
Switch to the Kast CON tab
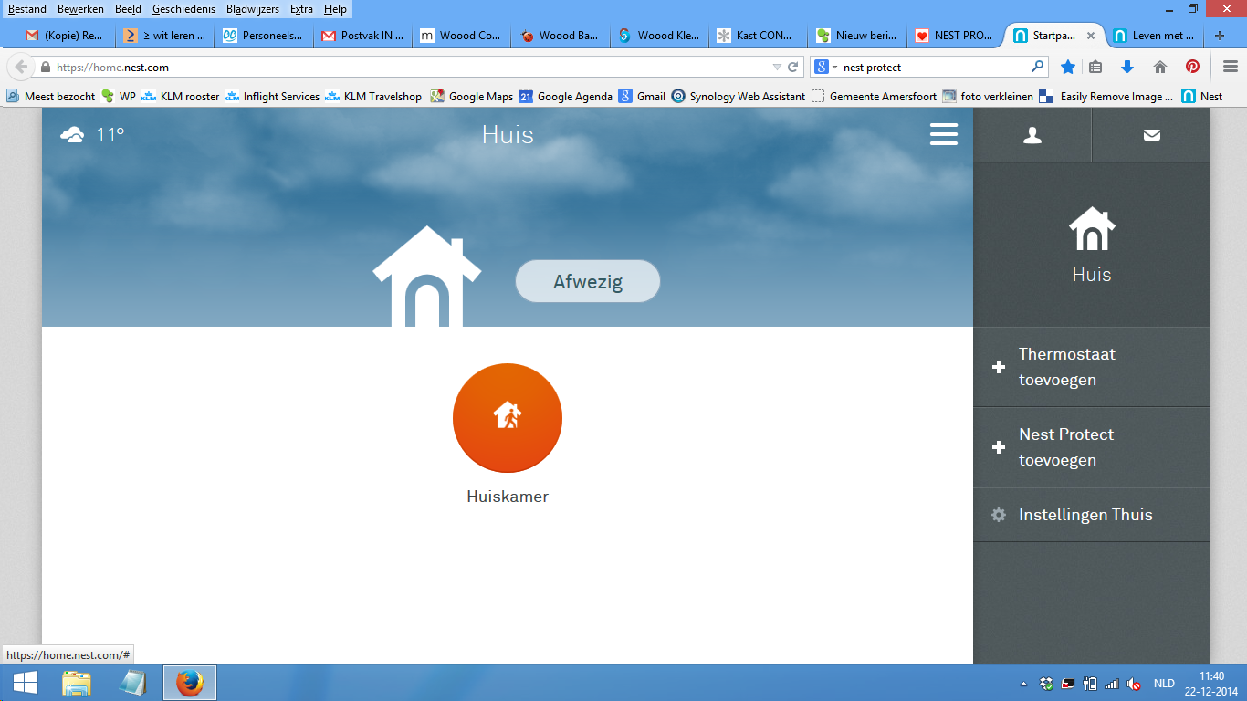757,36
